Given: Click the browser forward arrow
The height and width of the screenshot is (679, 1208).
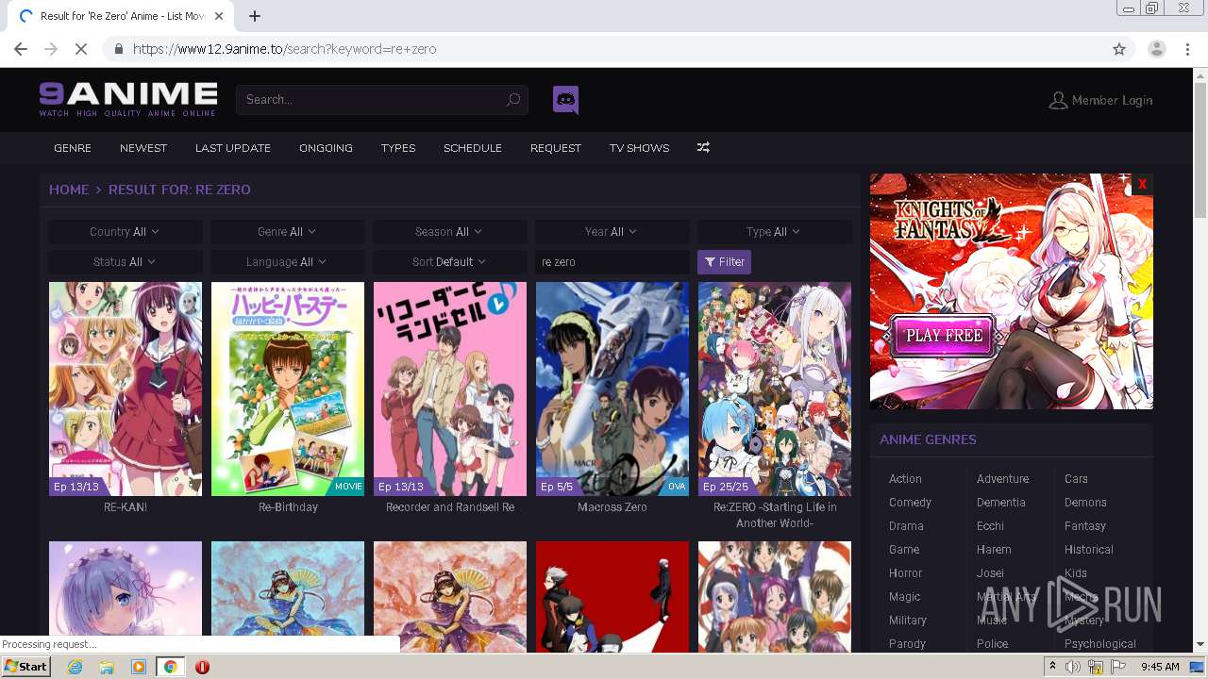Looking at the screenshot, I should pyautogui.click(x=51, y=49).
